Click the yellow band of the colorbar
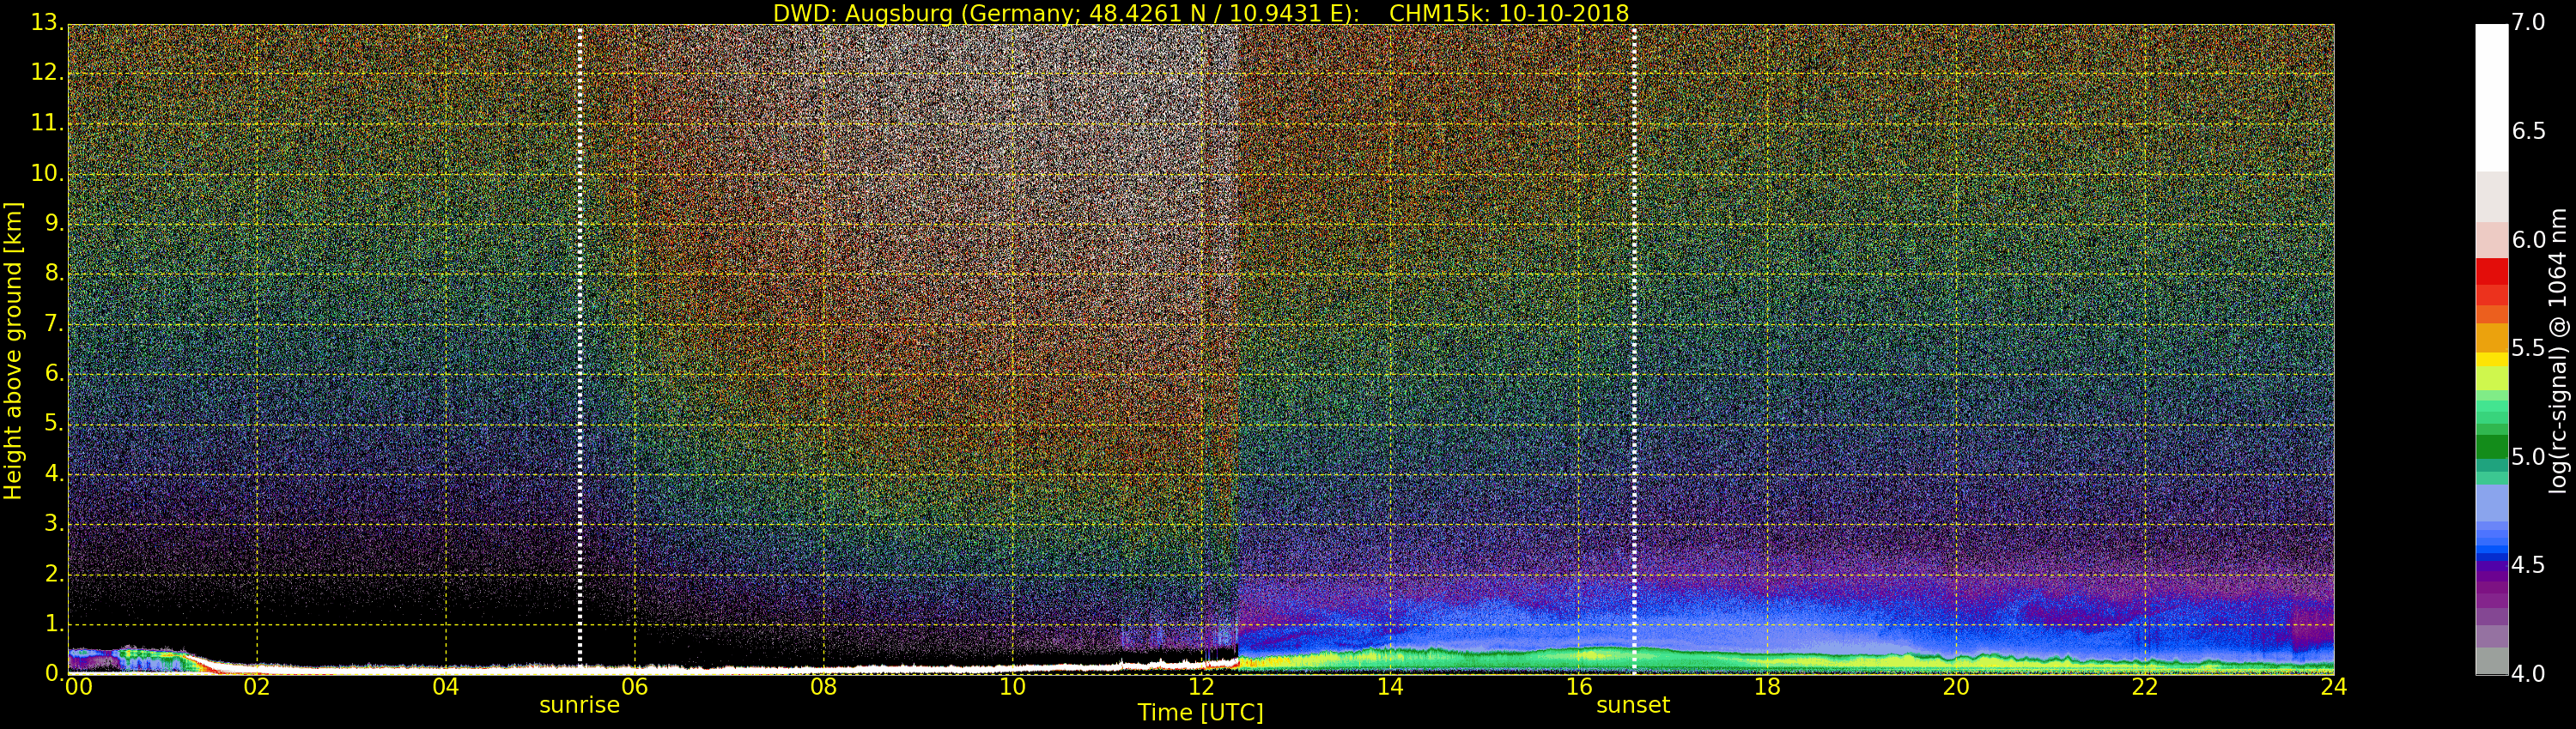The image size is (2576, 729). pyautogui.click(x=2492, y=359)
